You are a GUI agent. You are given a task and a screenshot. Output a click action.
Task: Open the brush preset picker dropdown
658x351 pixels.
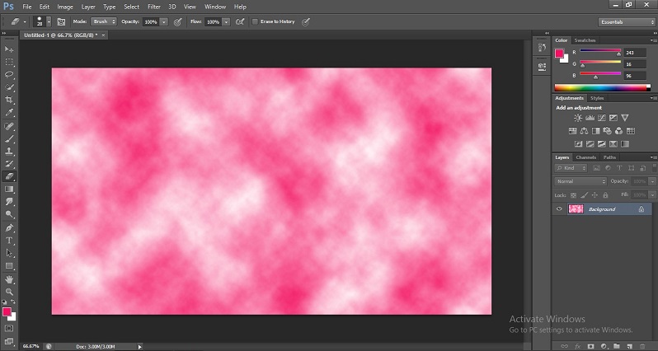pos(49,21)
